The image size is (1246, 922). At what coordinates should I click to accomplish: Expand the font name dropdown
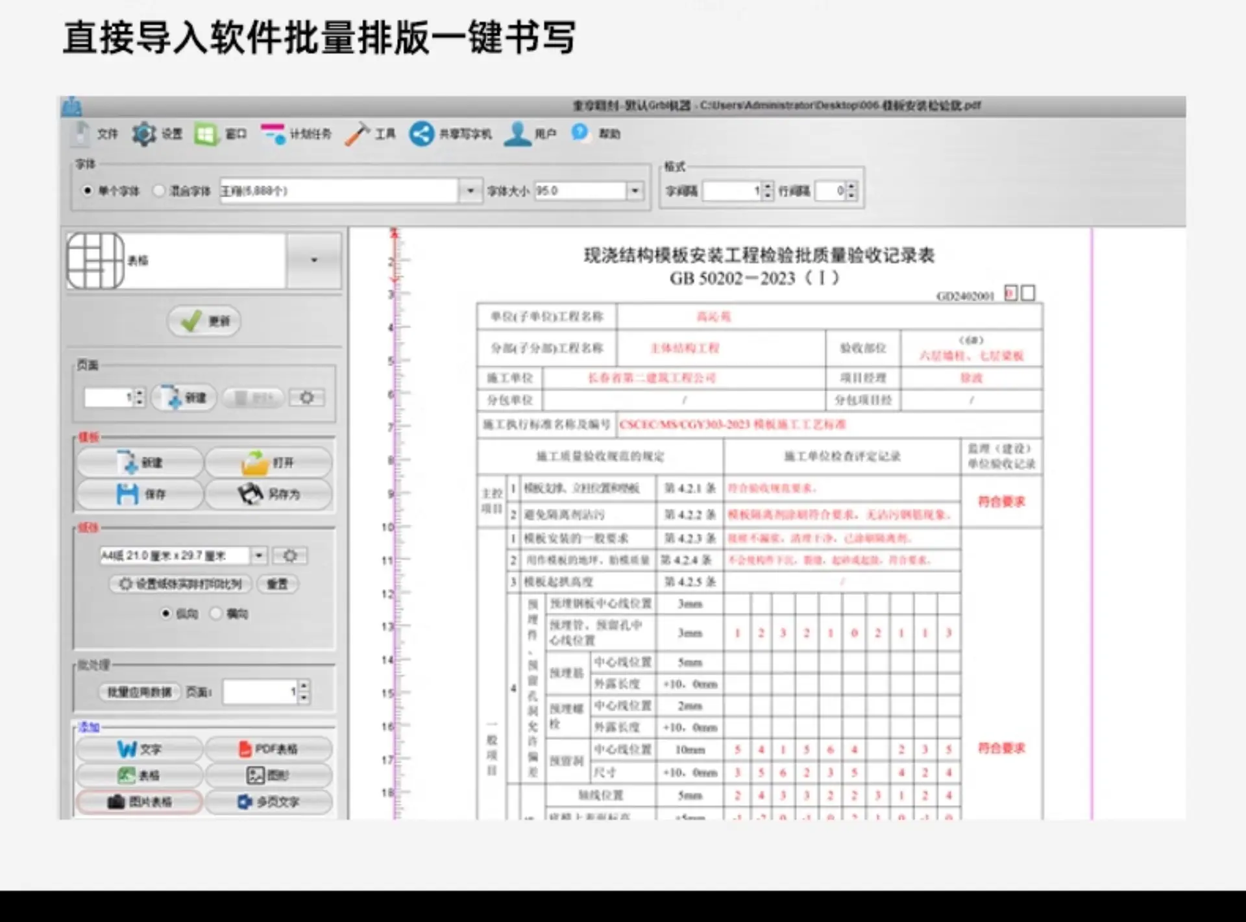[470, 191]
